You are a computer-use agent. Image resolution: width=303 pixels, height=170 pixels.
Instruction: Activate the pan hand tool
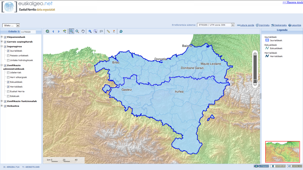click(83, 31)
